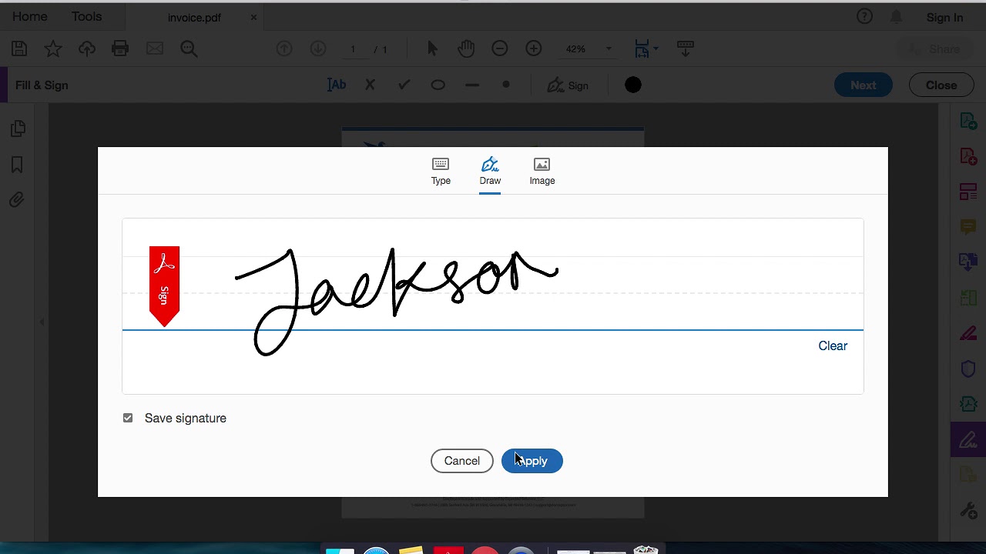
Task: Click the Cancel button
Action: (462, 461)
